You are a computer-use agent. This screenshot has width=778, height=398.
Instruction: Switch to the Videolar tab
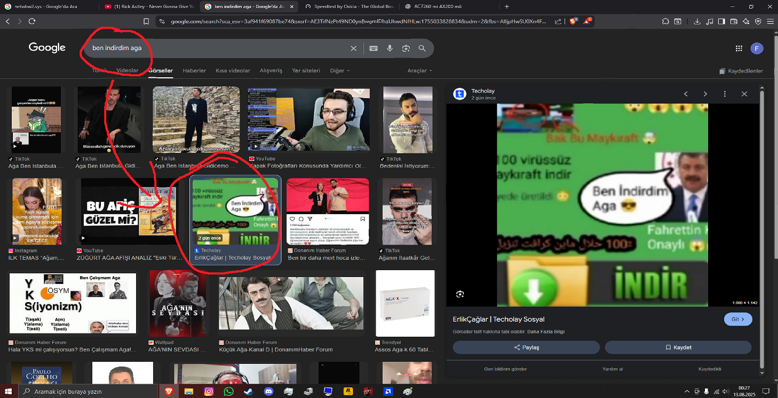pos(128,71)
